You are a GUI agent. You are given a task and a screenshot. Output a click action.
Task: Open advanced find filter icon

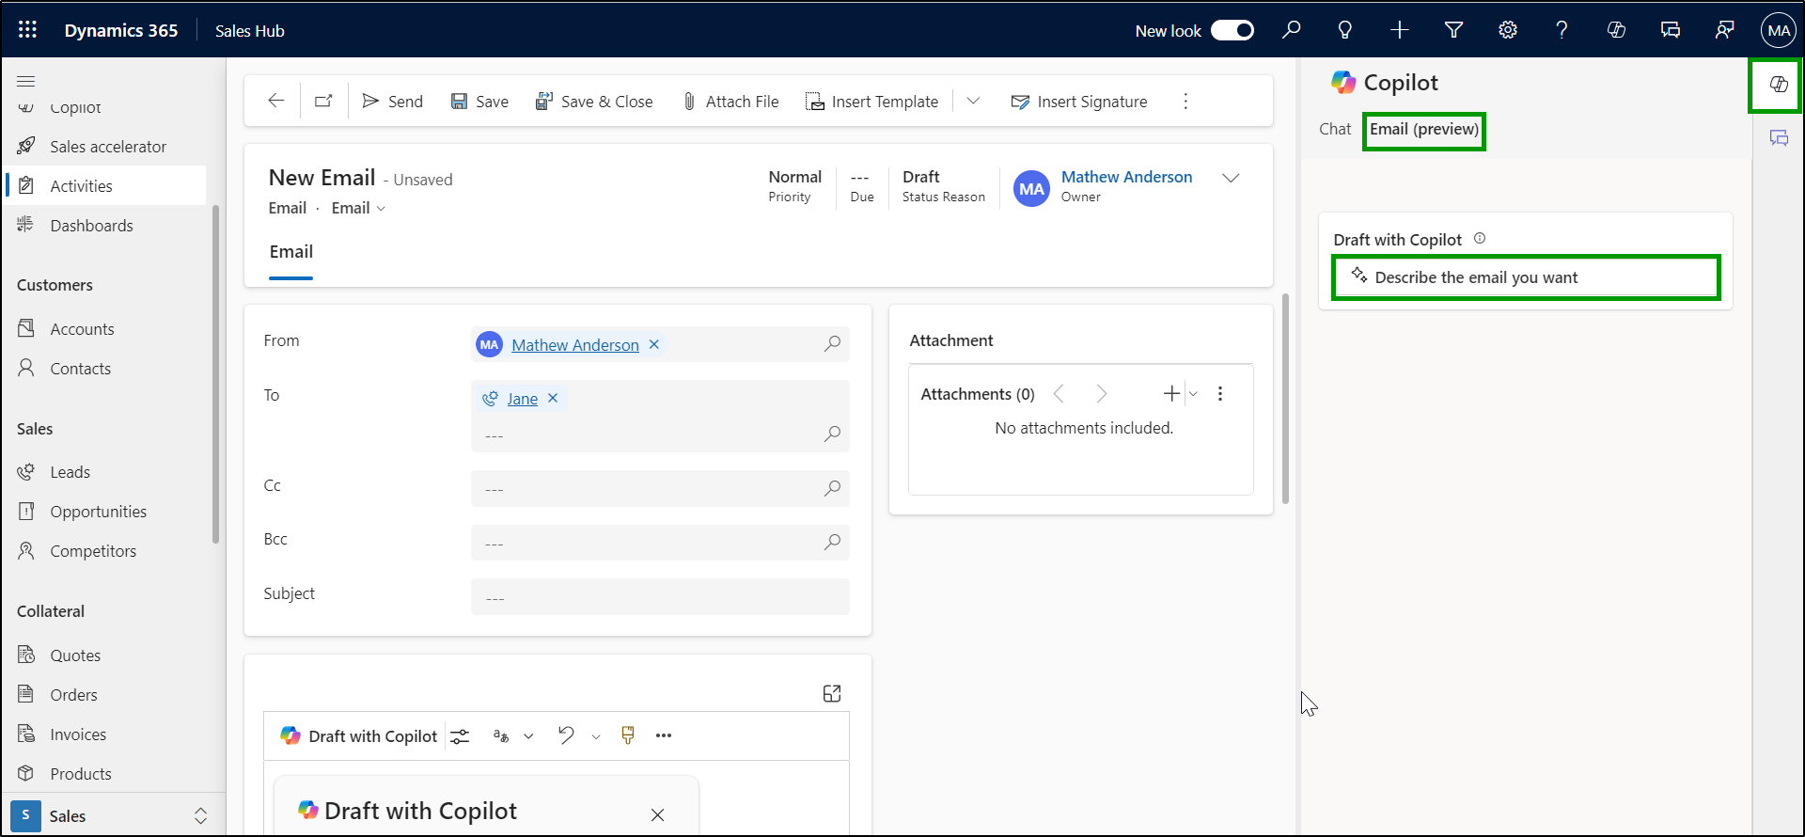click(x=1453, y=30)
